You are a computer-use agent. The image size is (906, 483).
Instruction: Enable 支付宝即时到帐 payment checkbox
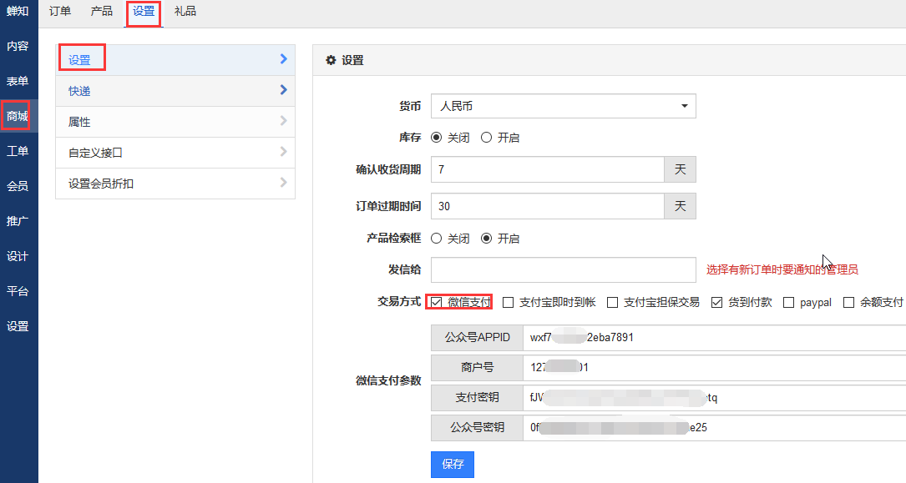coord(509,303)
